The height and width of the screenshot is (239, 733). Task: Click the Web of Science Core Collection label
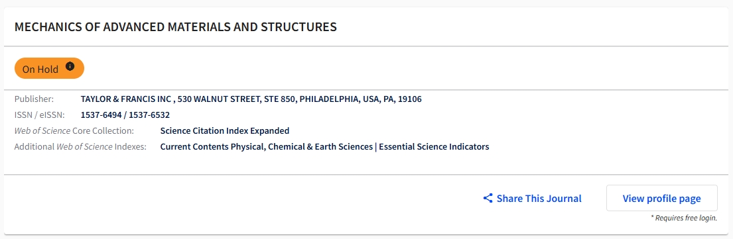coord(74,130)
